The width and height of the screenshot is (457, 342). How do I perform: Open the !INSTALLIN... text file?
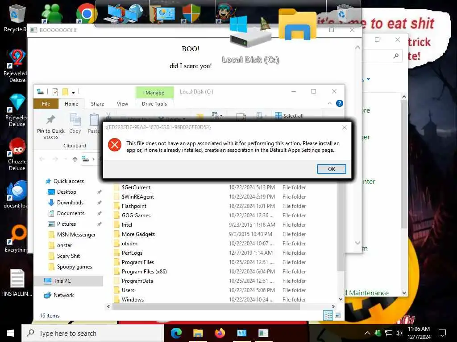[17, 283]
